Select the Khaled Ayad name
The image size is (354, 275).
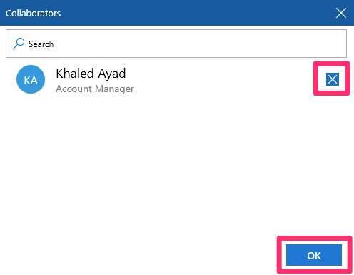point(91,74)
